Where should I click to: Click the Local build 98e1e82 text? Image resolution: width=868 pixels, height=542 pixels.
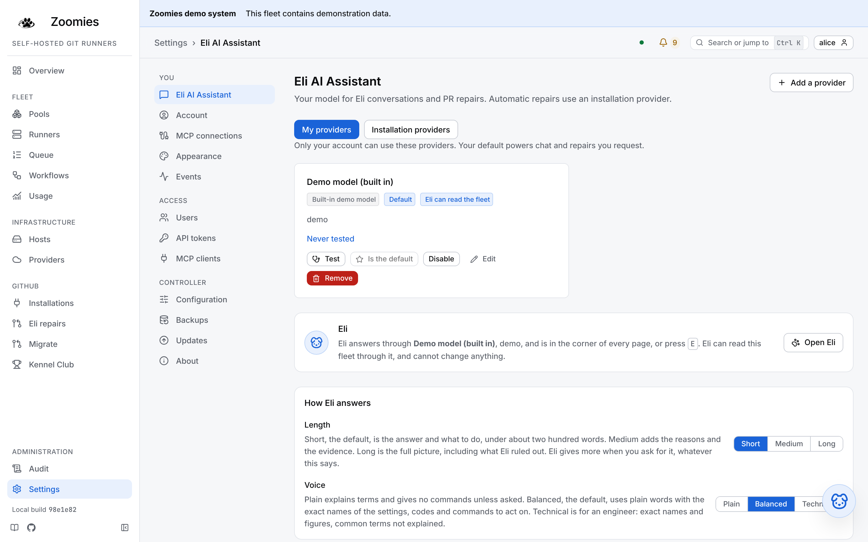pyautogui.click(x=44, y=509)
